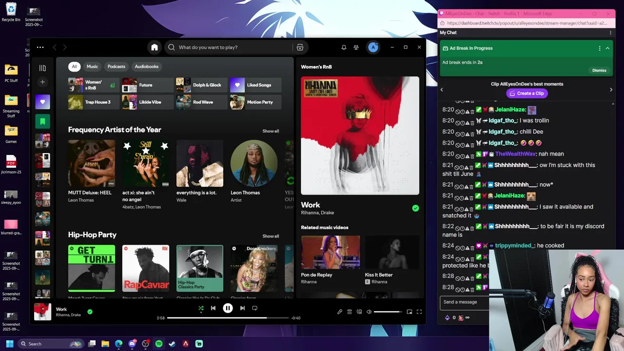Go to previous Twitch chat highlight card

[442, 90]
